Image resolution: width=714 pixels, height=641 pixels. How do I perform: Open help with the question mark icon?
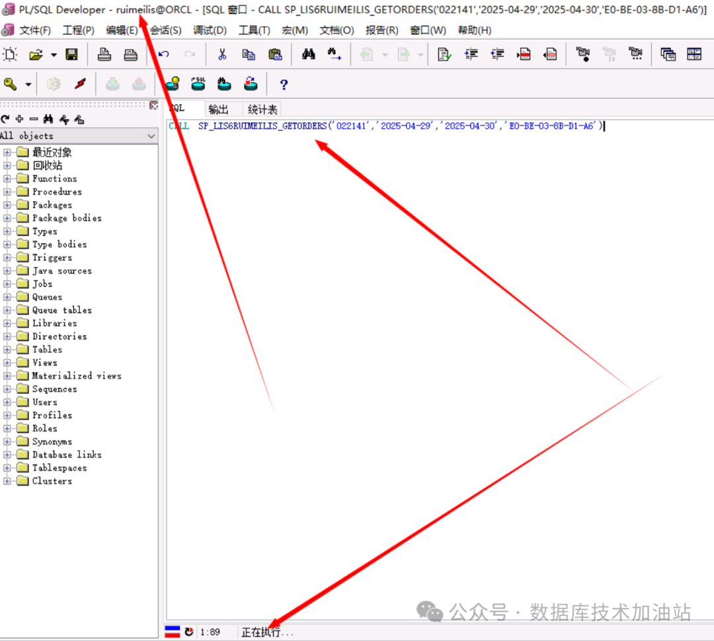click(x=284, y=85)
